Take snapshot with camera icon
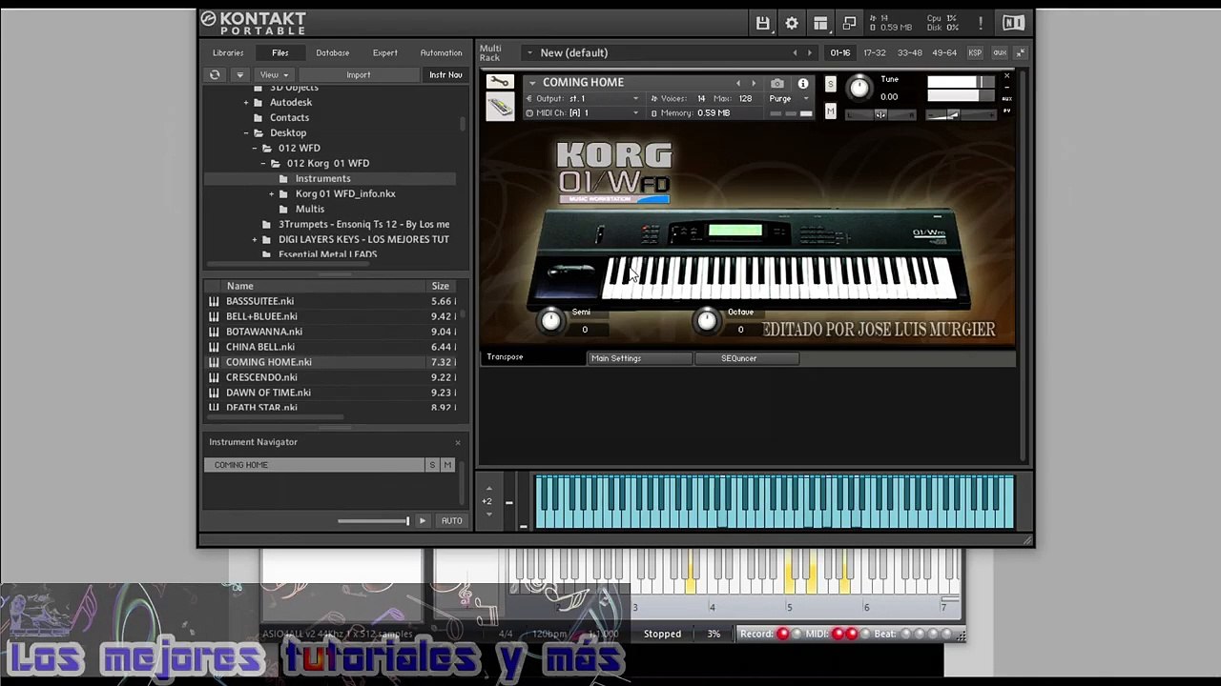 point(777,84)
